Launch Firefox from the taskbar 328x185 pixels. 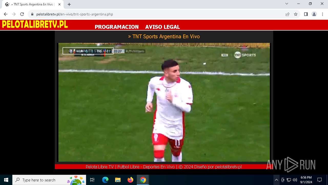130,180
